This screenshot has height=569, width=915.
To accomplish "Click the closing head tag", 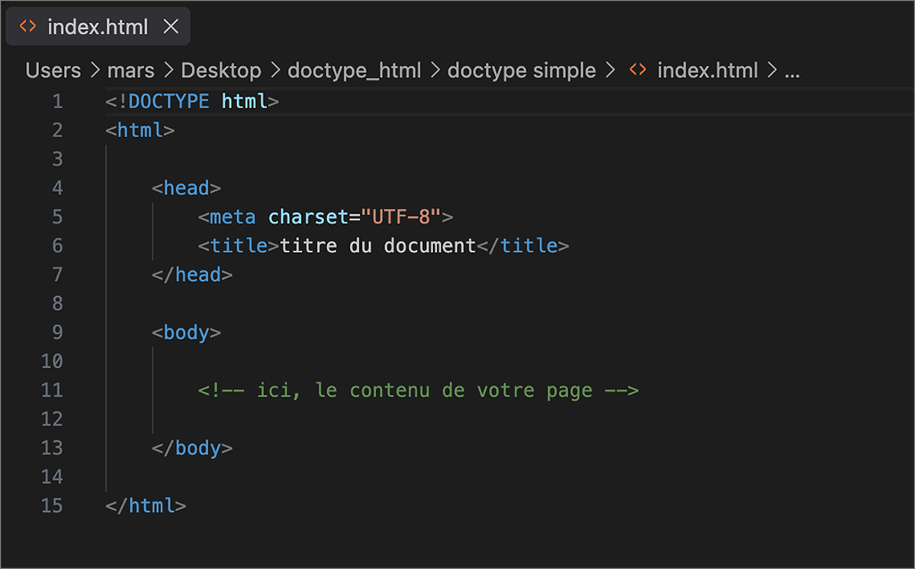I will [192, 275].
